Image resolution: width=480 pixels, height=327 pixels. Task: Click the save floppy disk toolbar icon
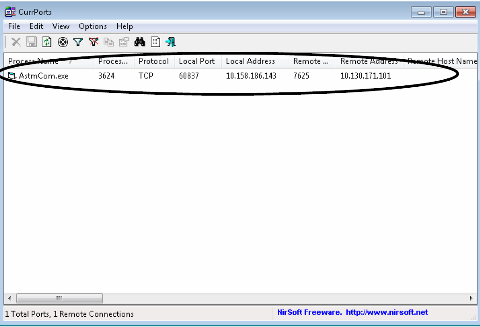click(32, 42)
